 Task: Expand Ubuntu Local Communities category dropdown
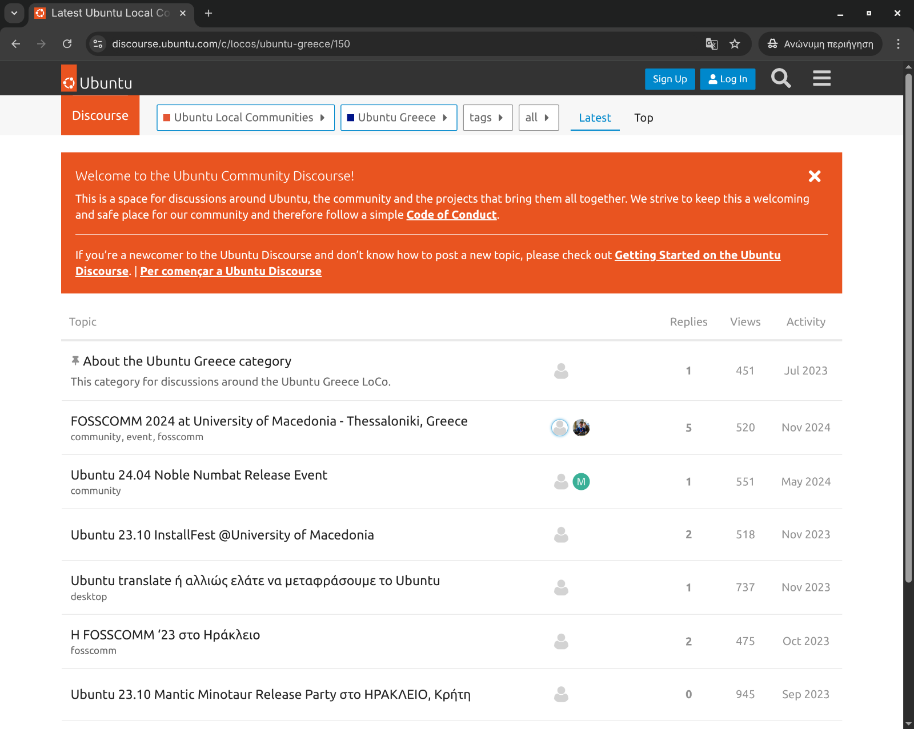pos(246,118)
